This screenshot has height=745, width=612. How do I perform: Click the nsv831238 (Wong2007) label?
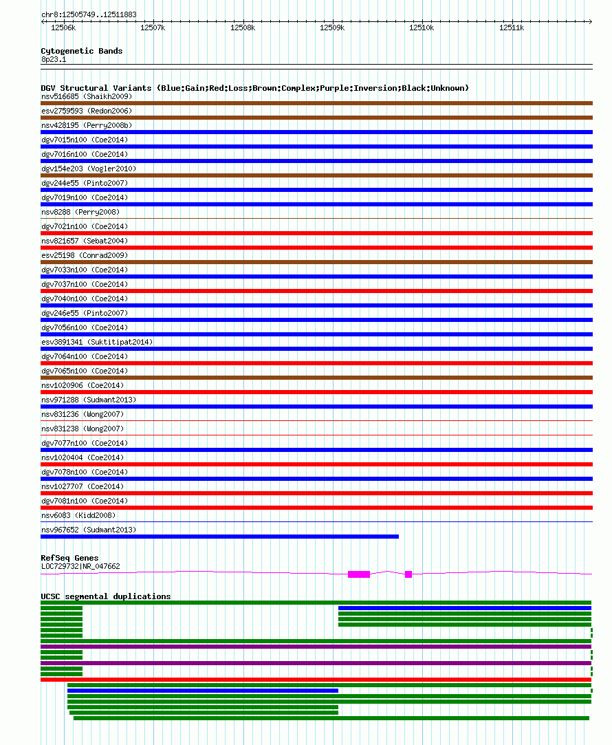coord(83,429)
